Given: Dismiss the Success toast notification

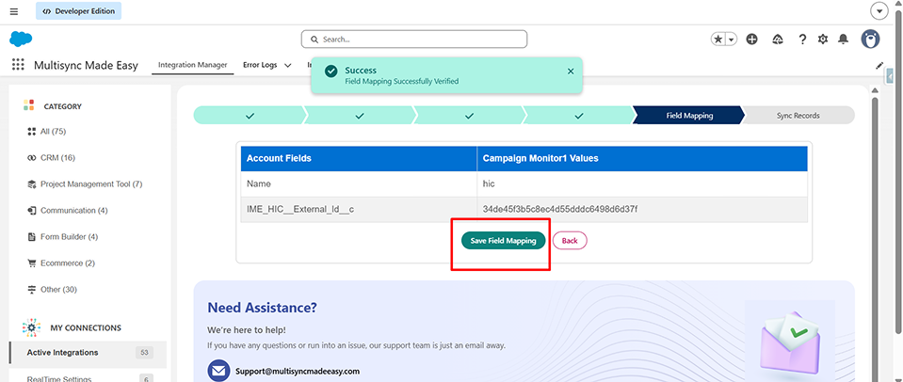Looking at the screenshot, I should (570, 72).
